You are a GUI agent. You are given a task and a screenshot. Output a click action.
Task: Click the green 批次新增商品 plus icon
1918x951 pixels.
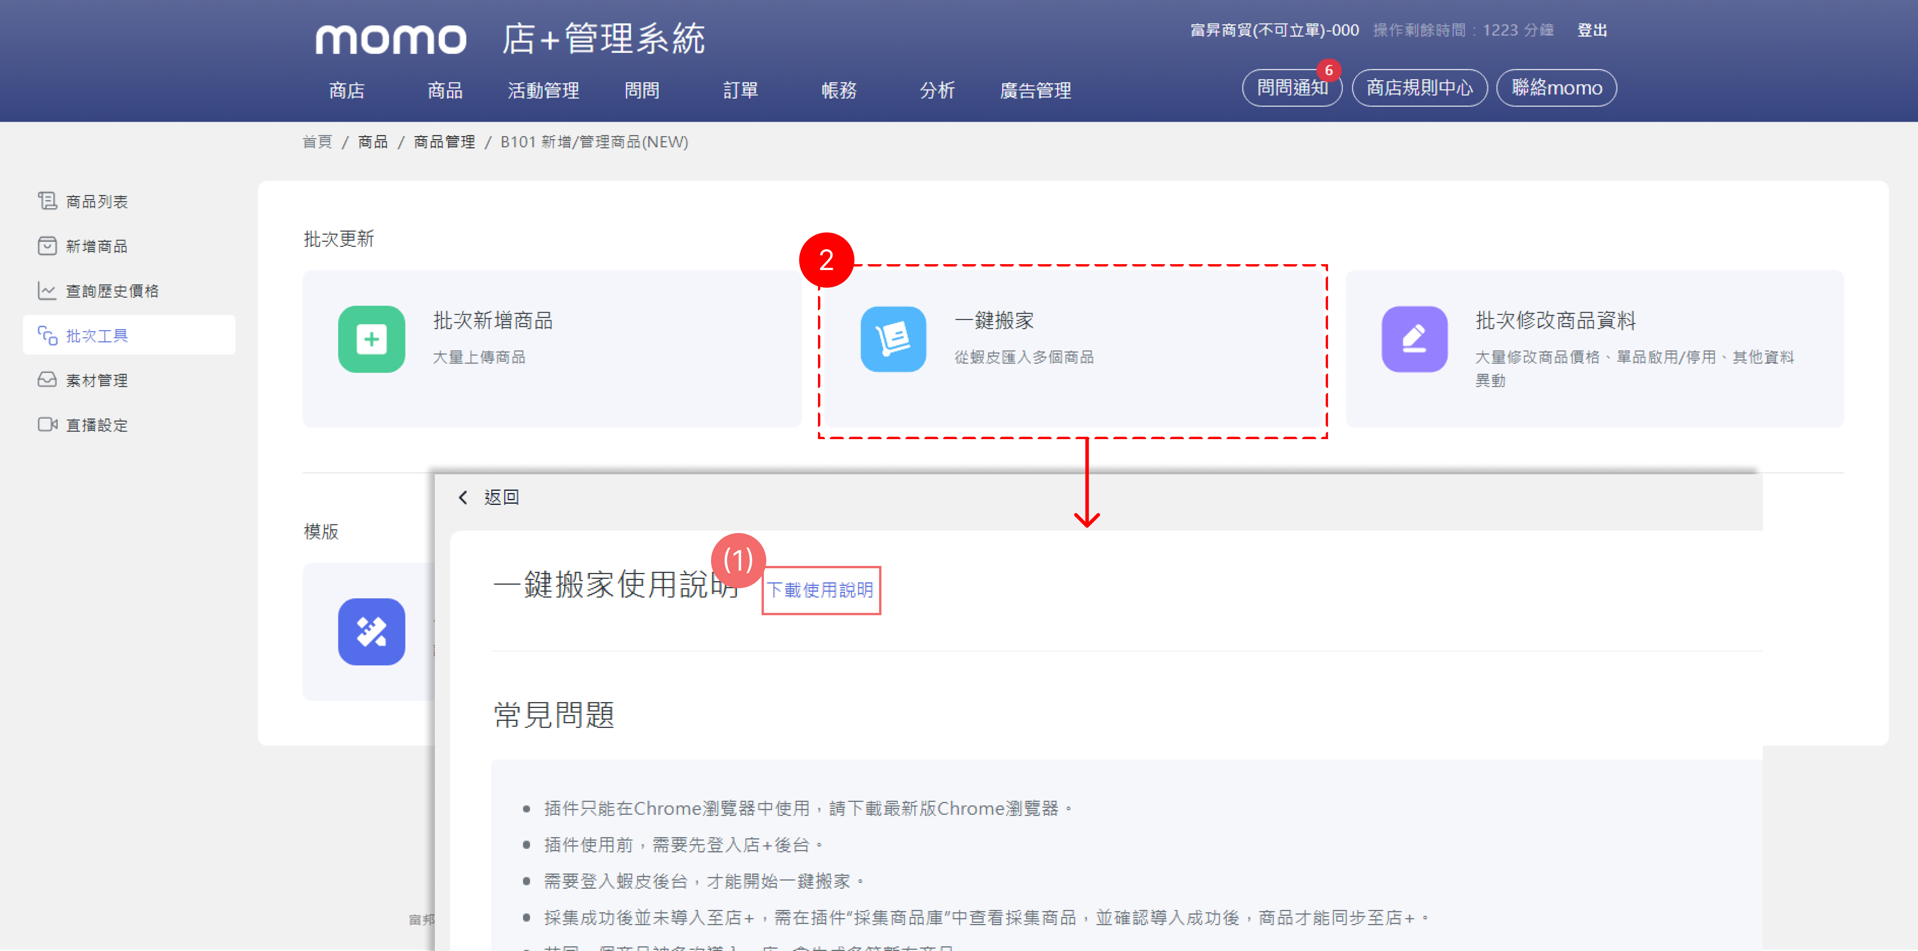pyautogui.click(x=371, y=339)
